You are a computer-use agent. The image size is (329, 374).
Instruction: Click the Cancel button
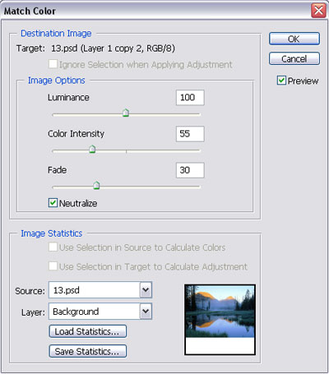294,58
